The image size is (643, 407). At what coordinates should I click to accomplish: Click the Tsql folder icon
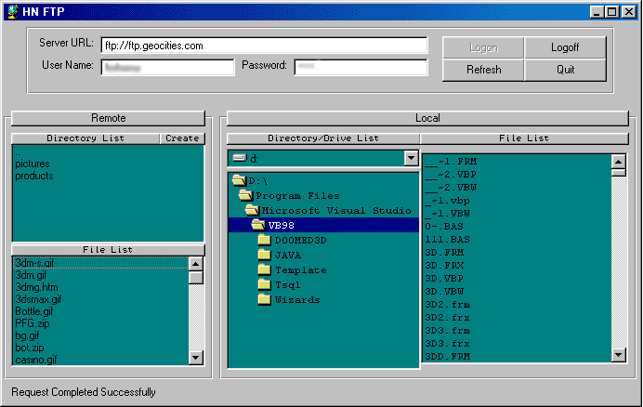click(265, 284)
